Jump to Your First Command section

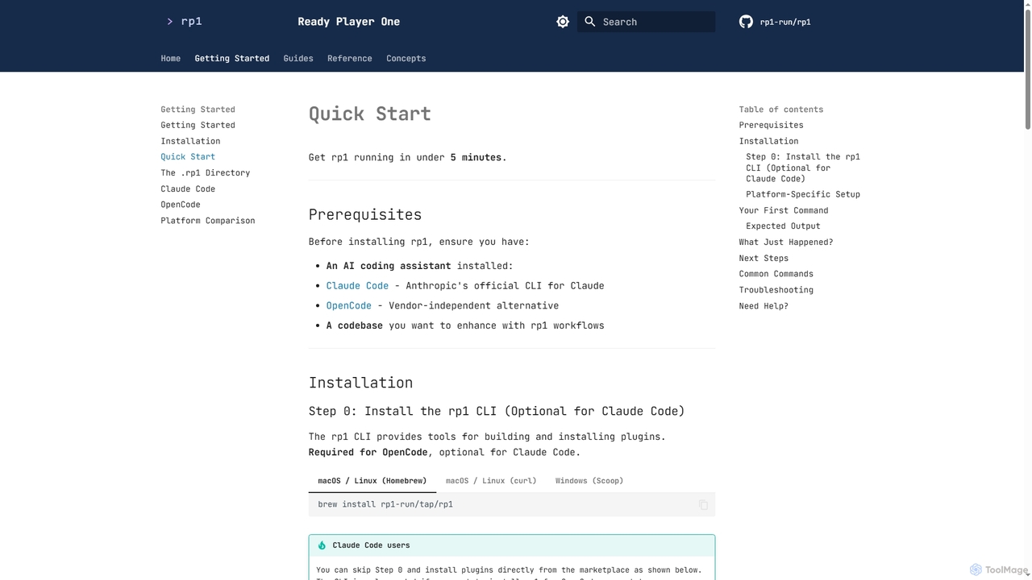pyautogui.click(x=784, y=210)
